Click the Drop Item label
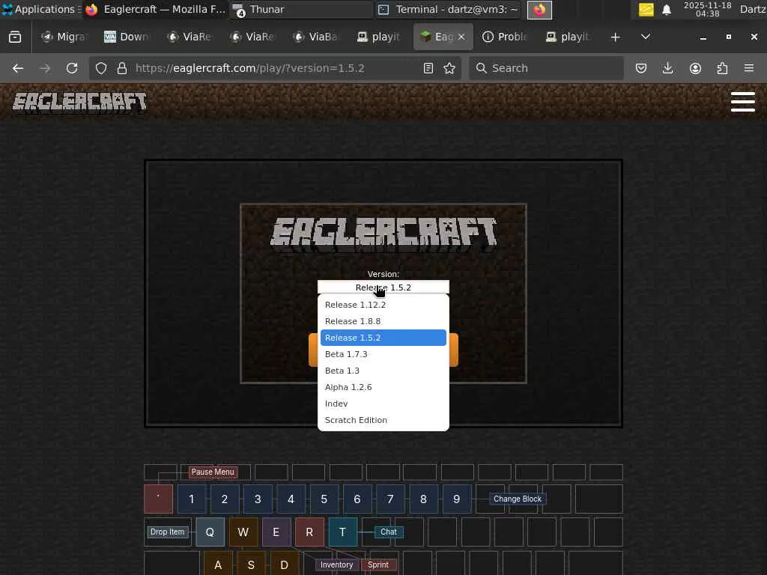This screenshot has width=767, height=575. tap(167, 532)
